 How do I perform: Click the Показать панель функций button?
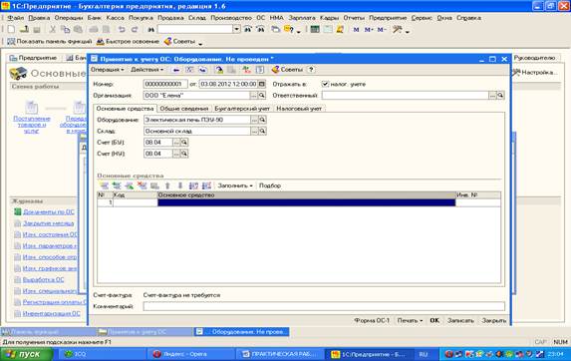(x=49, y=42)
